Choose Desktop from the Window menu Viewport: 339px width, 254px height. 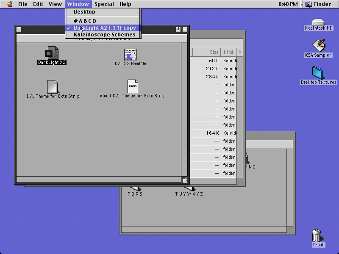pyautogui.click(x=103, y=12)
